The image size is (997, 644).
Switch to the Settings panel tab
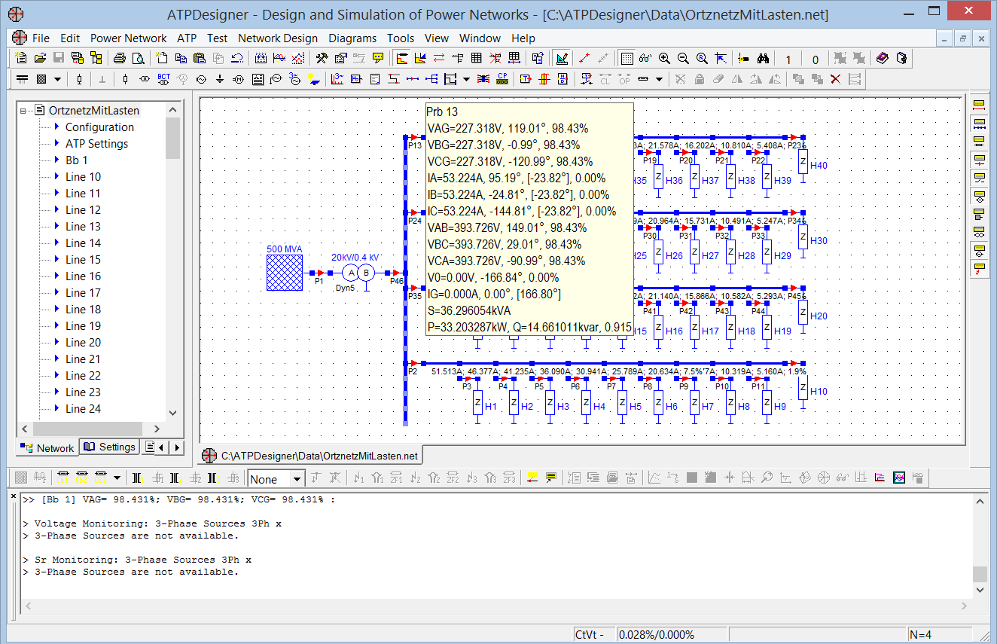click(110, 447)
